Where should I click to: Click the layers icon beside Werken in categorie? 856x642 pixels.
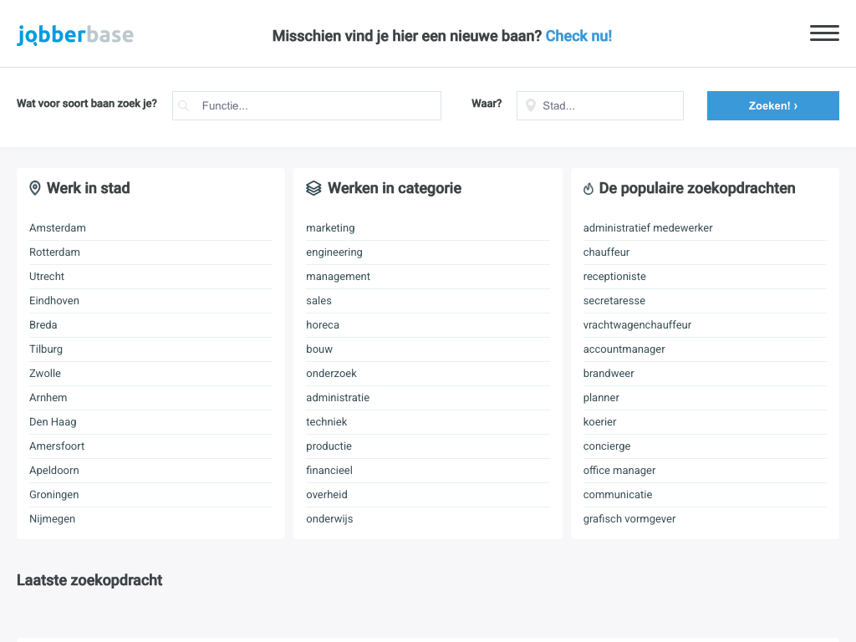coord(313,189)
